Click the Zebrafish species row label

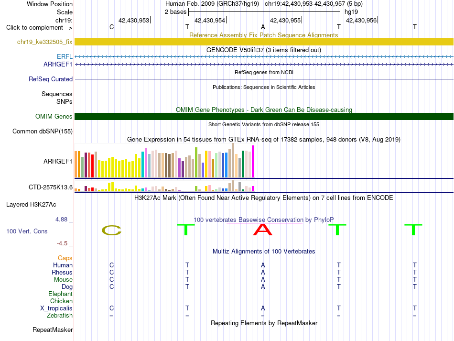pyautogui.click(x=60, y=315)
